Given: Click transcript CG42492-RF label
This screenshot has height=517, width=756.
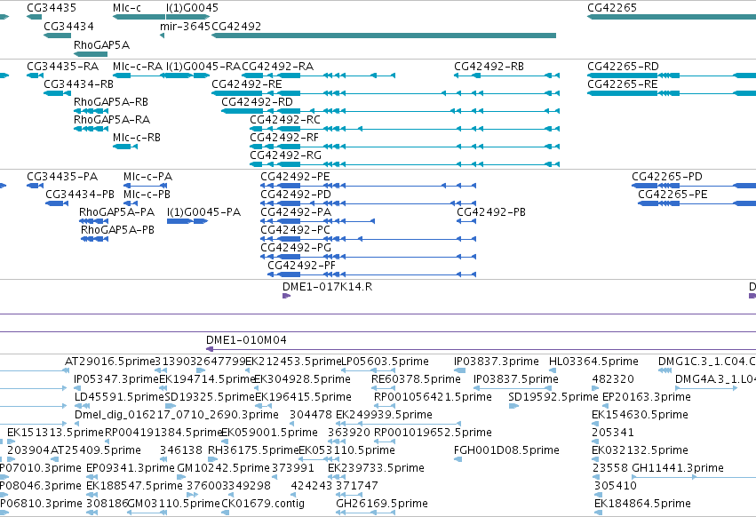Looking at the screenshot, I should click(284, 138).
